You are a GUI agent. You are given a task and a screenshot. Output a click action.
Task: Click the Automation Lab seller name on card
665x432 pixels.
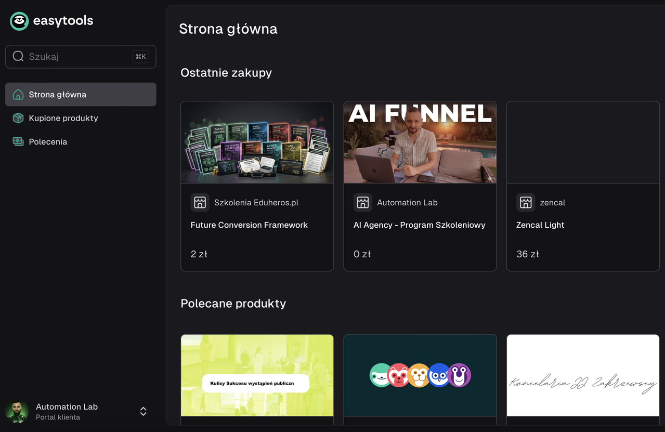point(407,203)
